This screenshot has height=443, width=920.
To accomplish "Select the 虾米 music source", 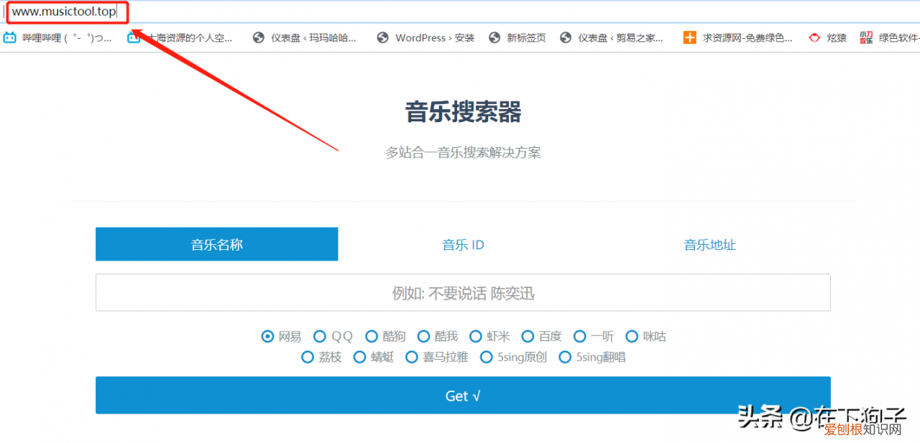I will pos(476,336).
